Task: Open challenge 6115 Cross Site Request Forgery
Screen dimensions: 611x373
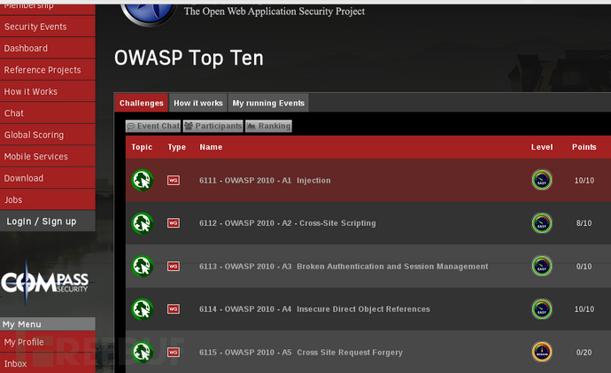Action: pyautogui.click(x=301, y=353)
